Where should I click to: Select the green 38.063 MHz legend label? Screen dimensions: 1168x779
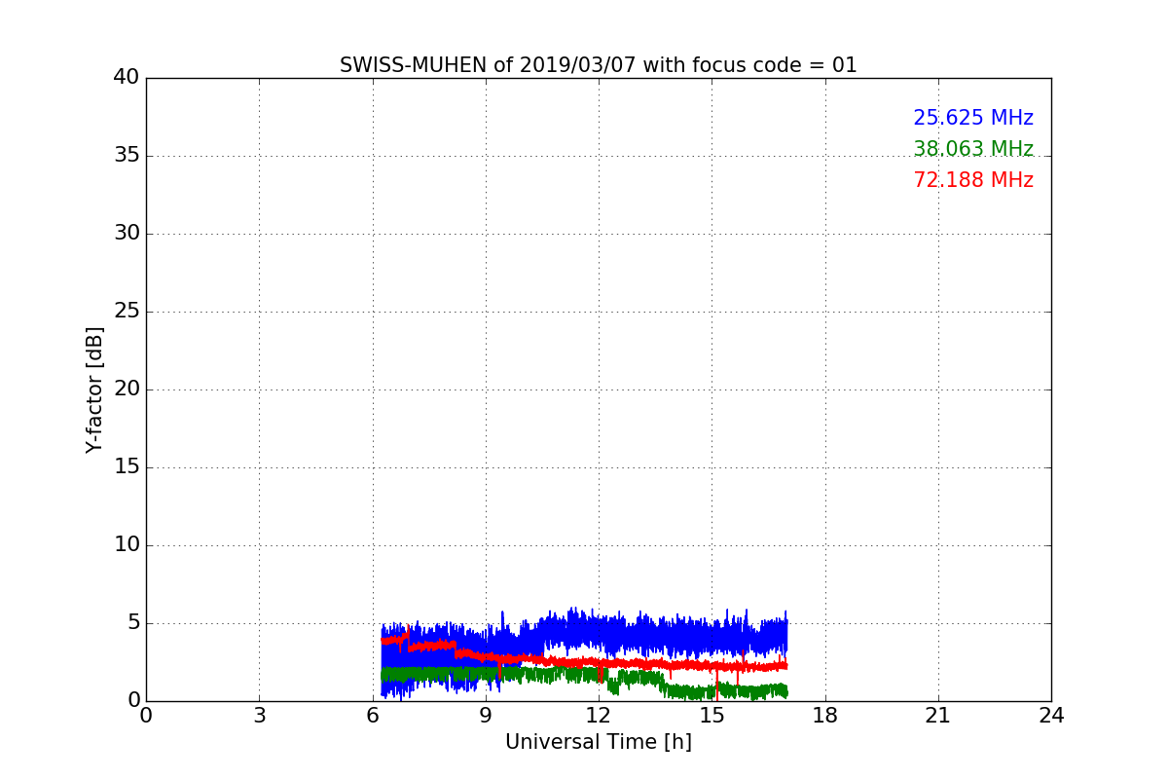(973, 149)
